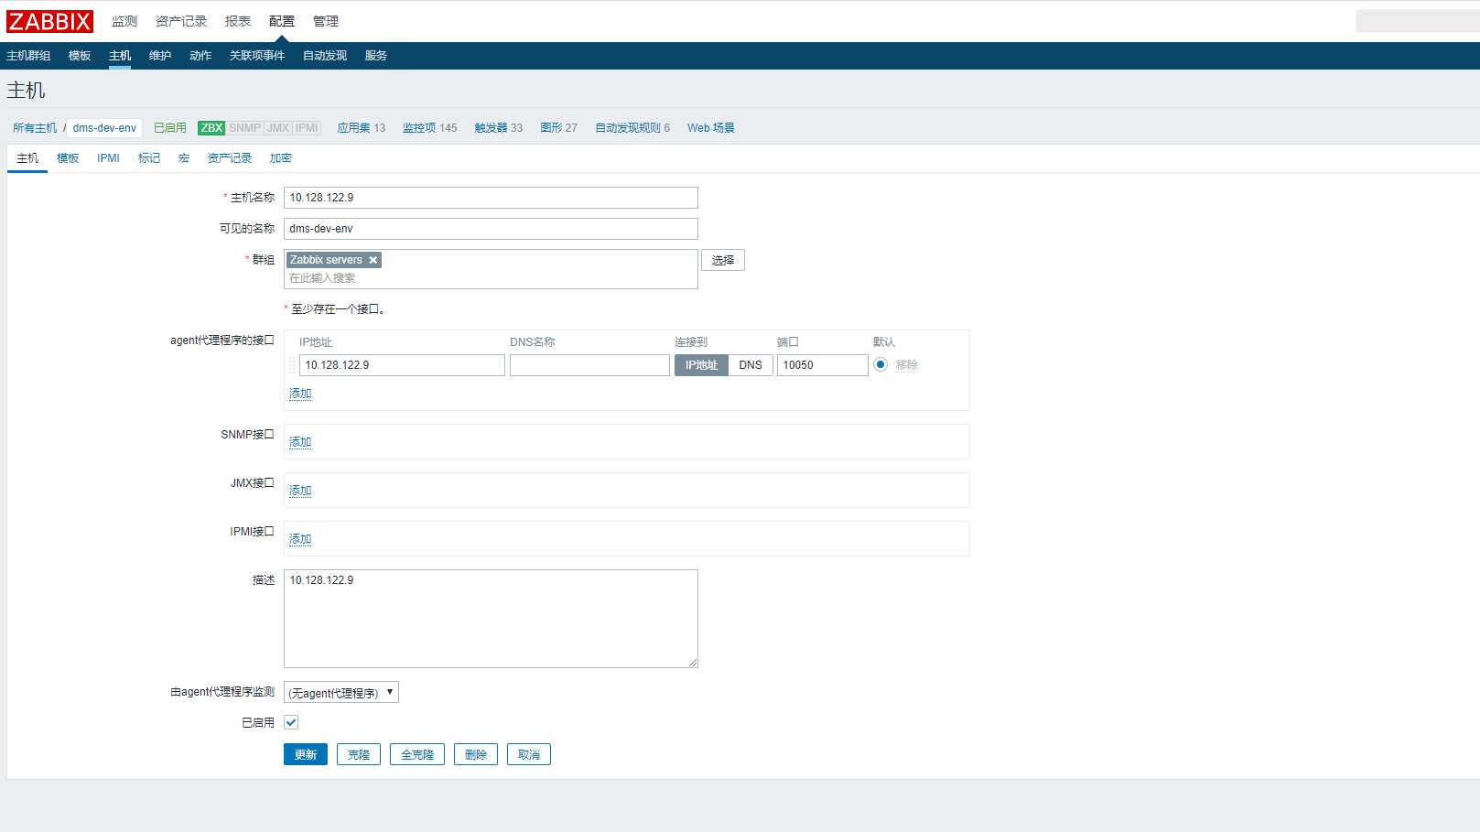Go to 主机 in the blue submenu bar

tap(120, 56)
